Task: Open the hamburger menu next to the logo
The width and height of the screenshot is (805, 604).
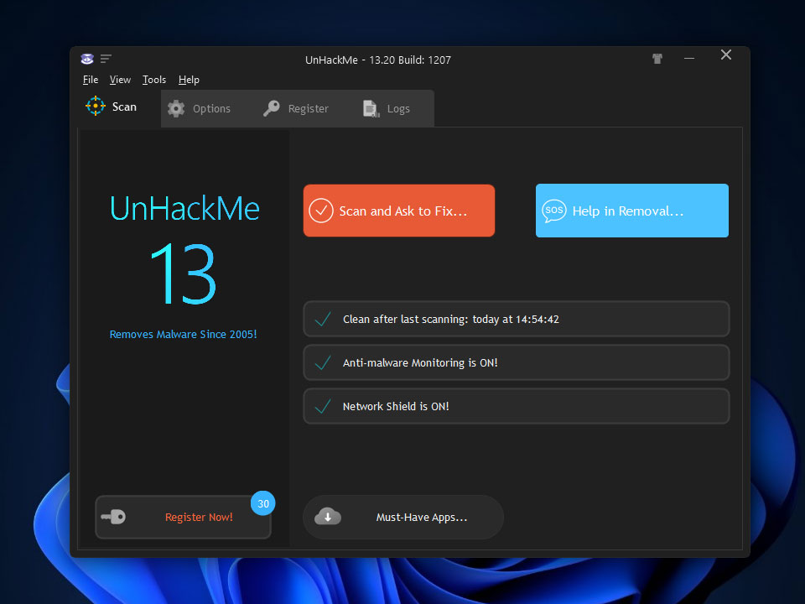Action: coord(106,59)
